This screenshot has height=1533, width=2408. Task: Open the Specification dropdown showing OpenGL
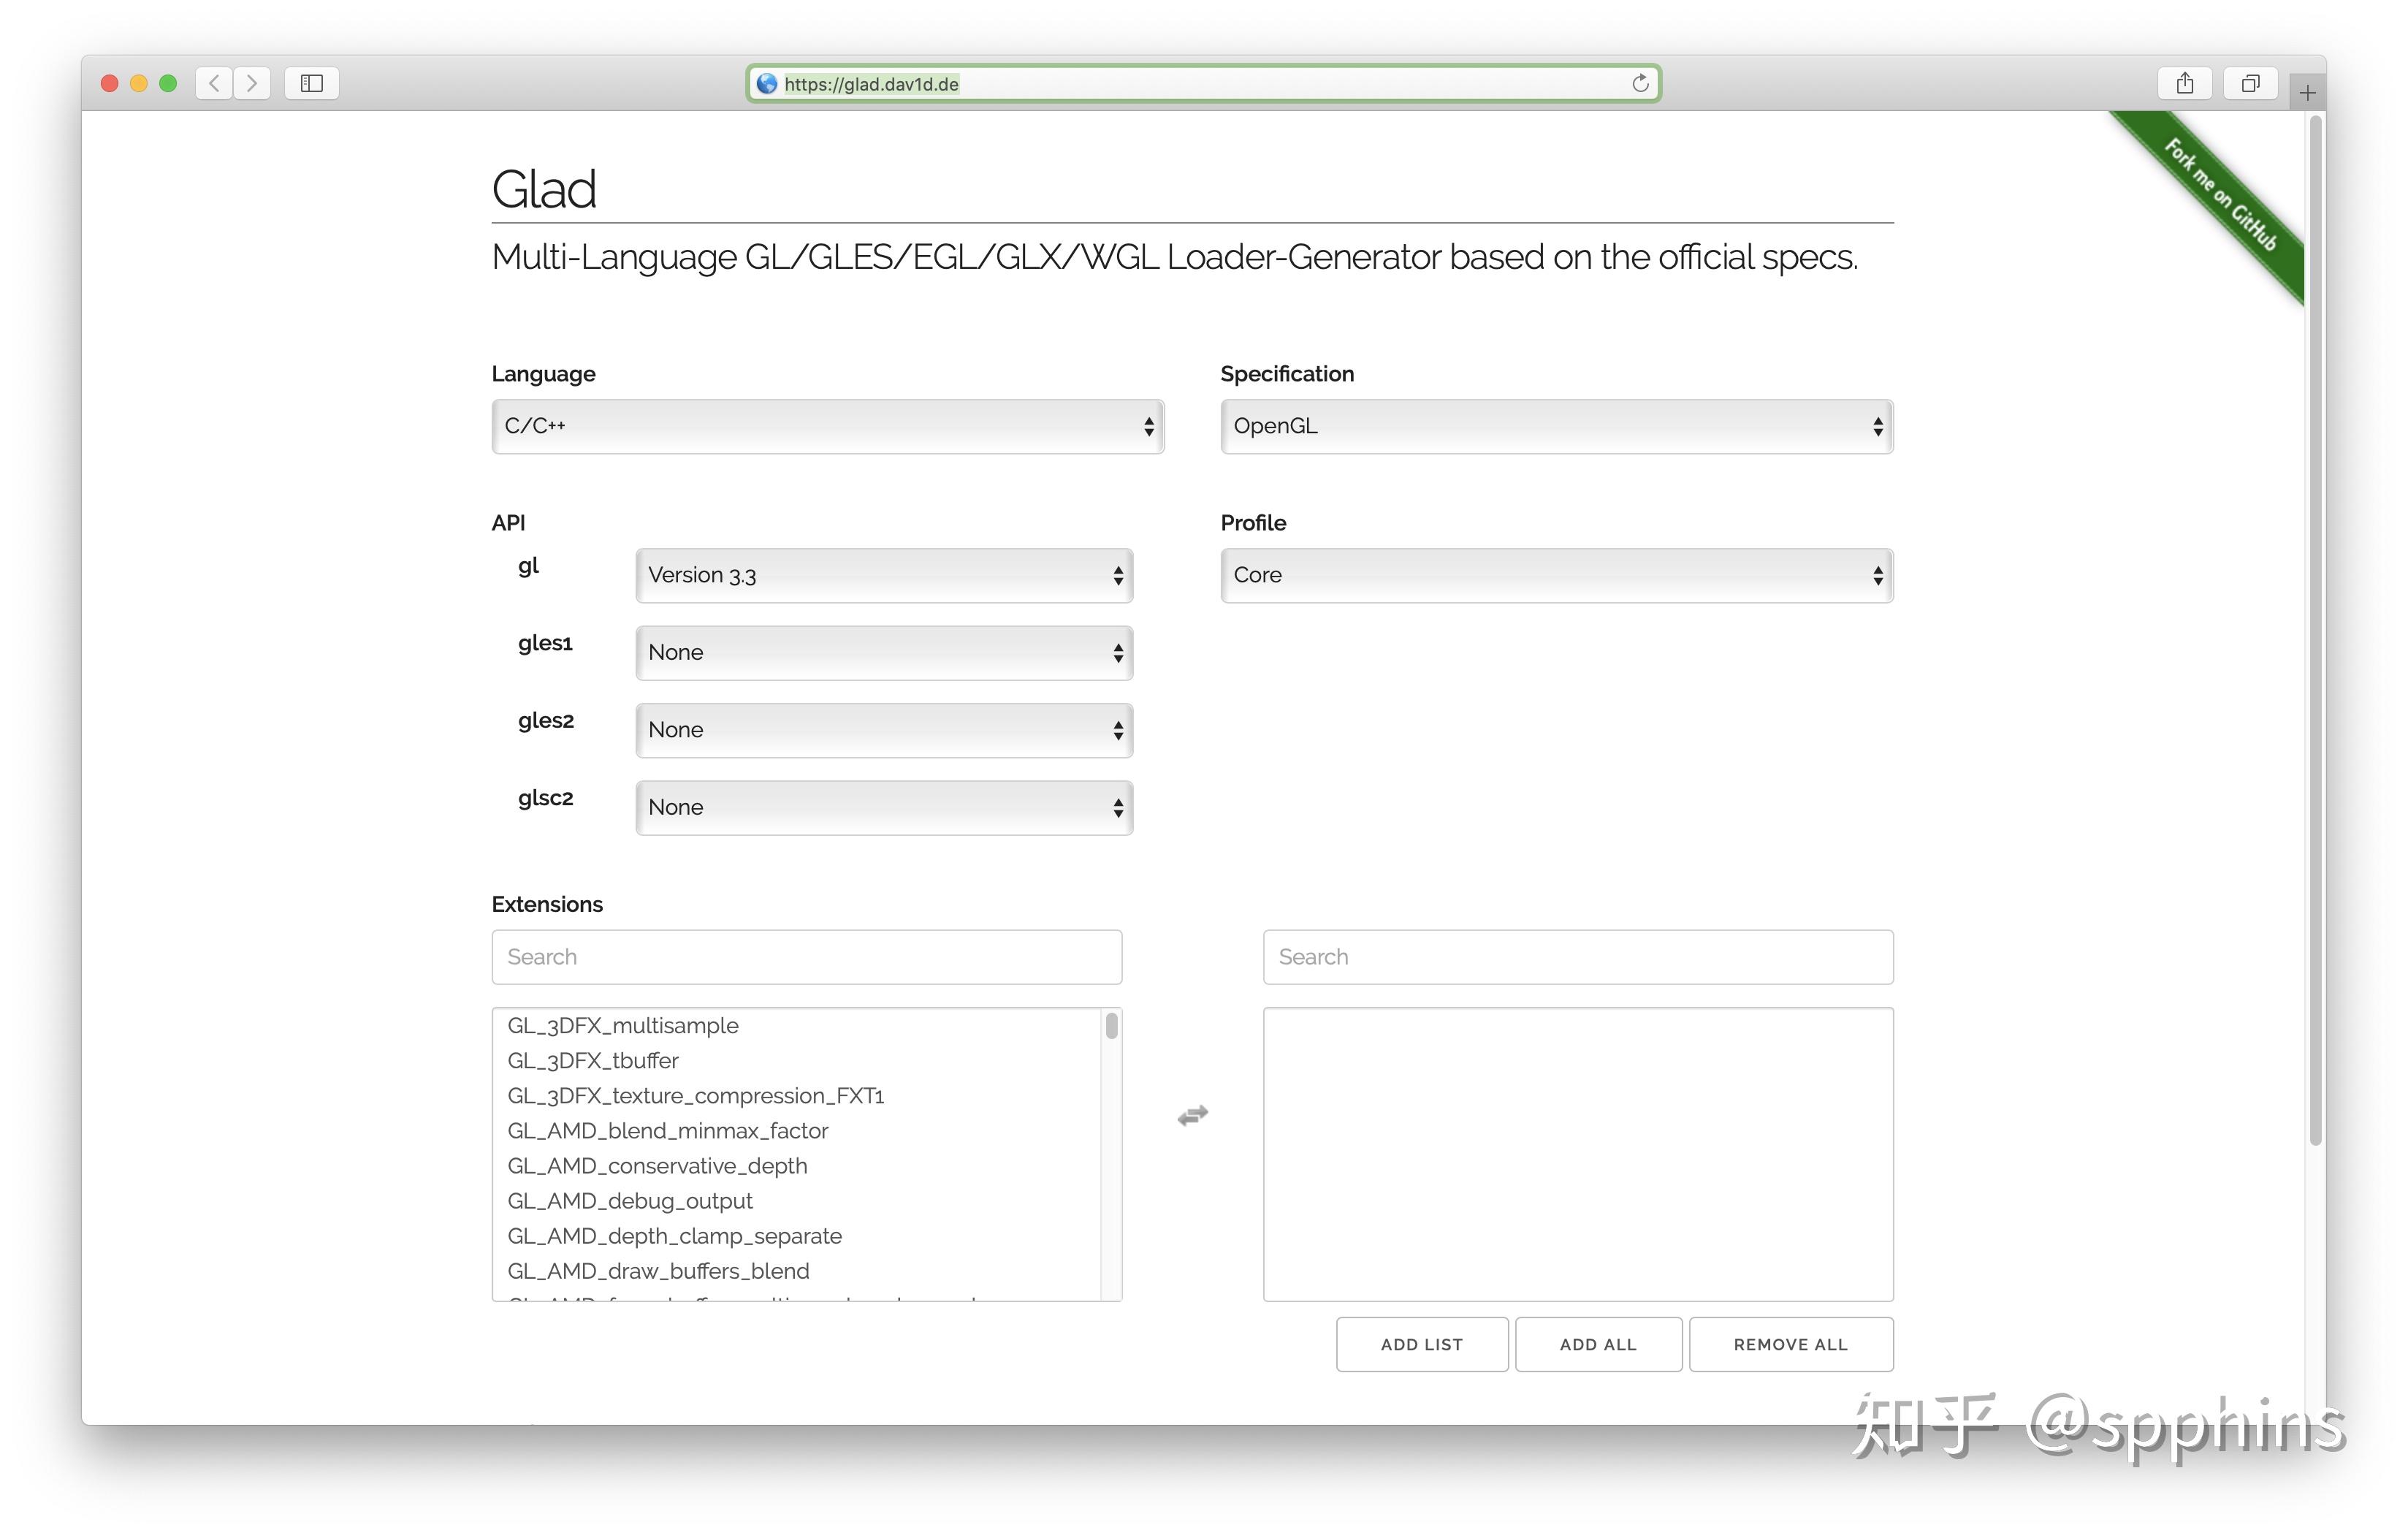(x=1556, y=426)
